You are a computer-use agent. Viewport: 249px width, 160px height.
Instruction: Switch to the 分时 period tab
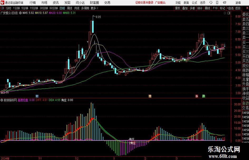9,8
